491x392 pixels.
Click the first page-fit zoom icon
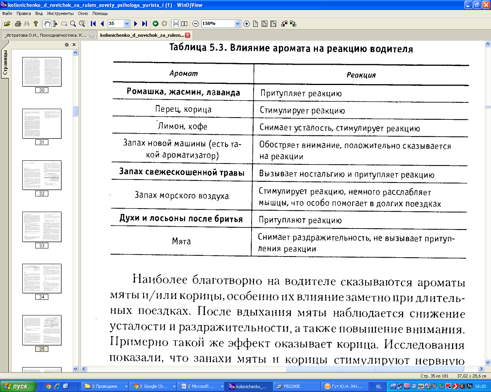(255, 24)
